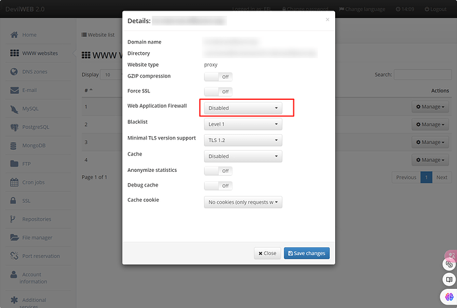Click the Change language link
Image resolution: width=457 pixels, height=308 pixels.
pos(362,9)
